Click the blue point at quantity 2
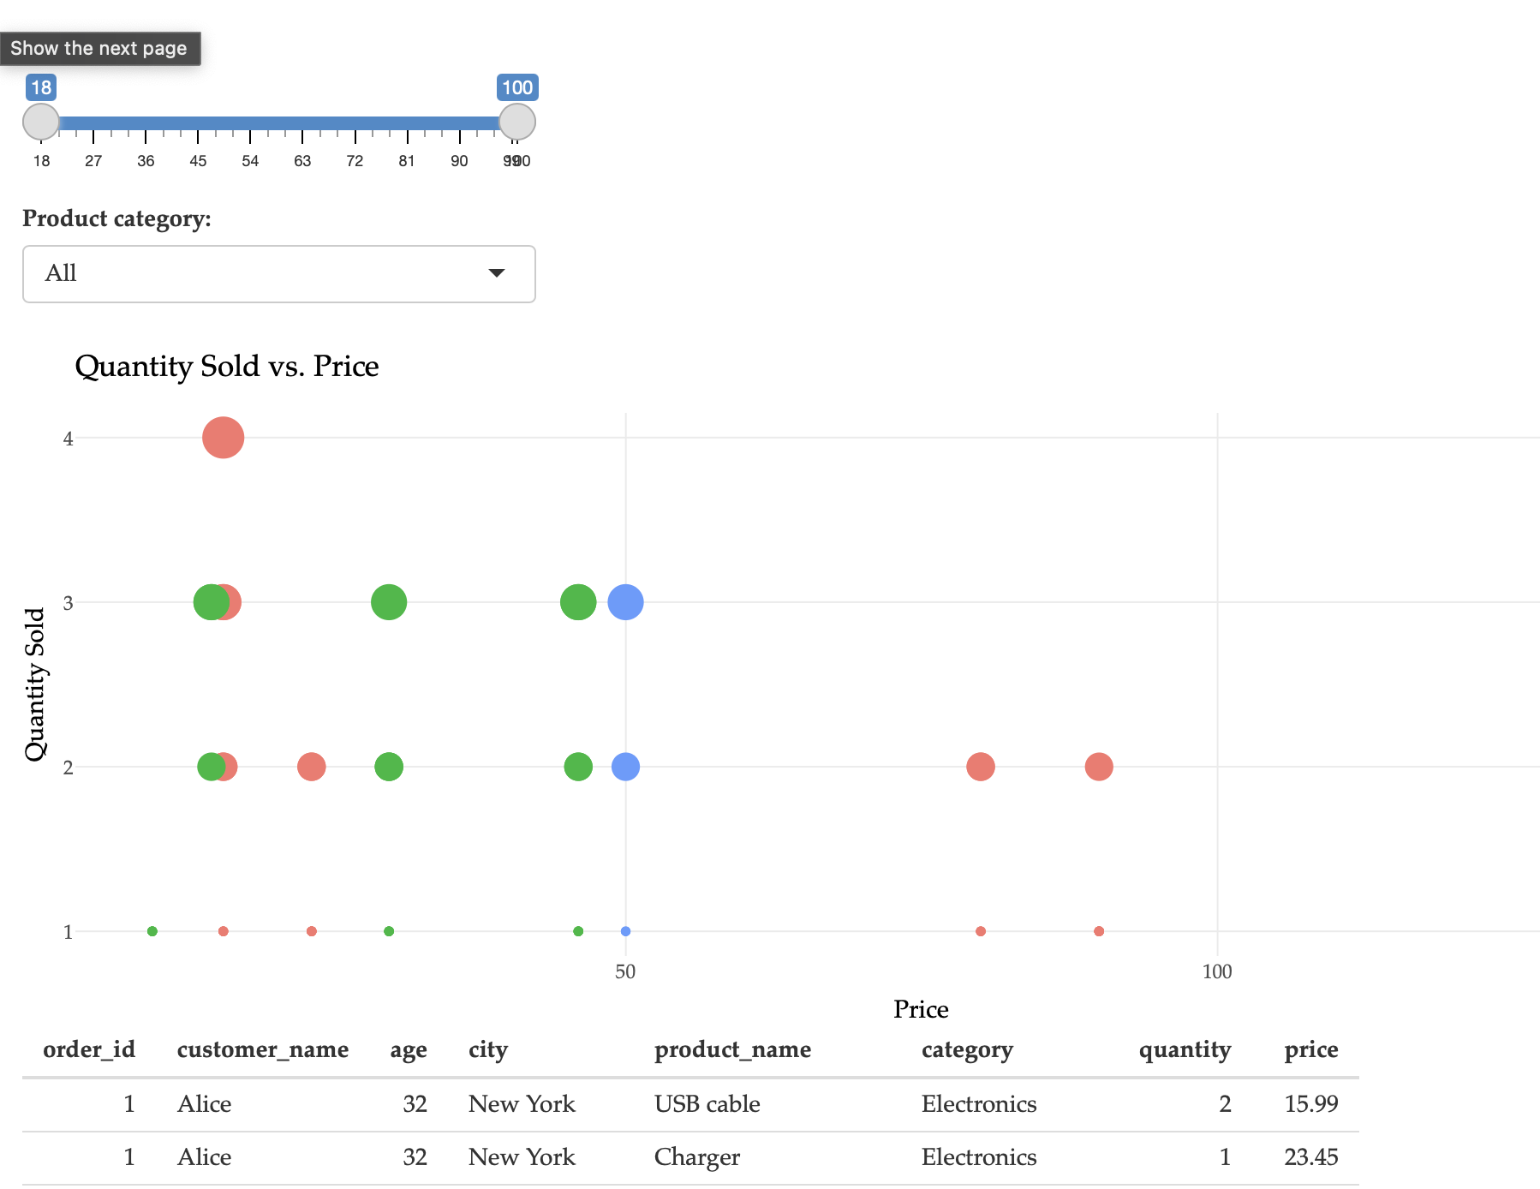 tap(625, 767)
